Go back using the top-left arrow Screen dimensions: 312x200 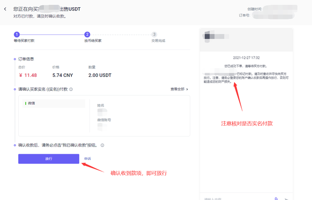5,9
